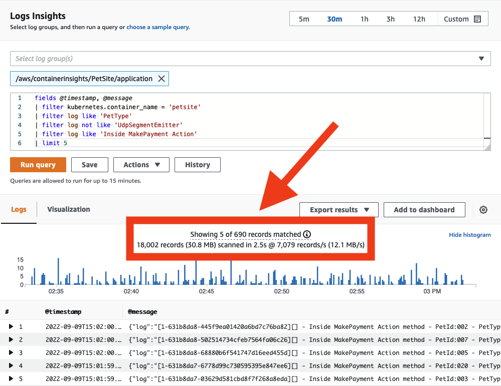Screen dimensions: 501x386
Task: Expand log result row 3
Action: (x=11, y=352)
